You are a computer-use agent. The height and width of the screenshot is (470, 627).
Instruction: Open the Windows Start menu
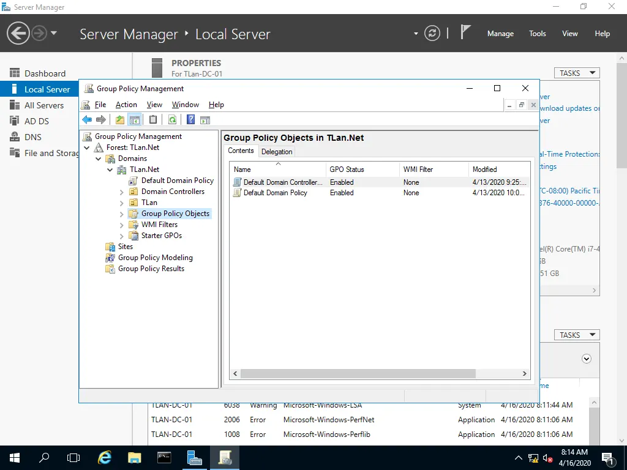(x=15, y=458)
